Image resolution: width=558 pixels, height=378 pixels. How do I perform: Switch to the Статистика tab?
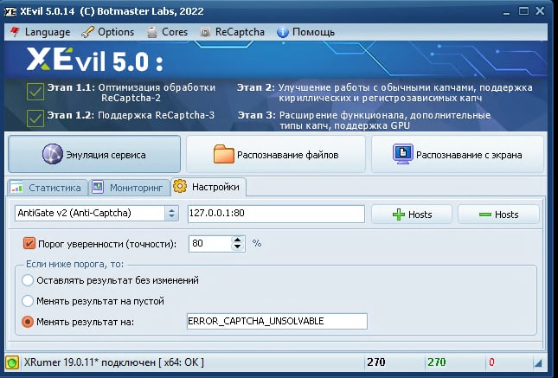[x=48, y=187]
